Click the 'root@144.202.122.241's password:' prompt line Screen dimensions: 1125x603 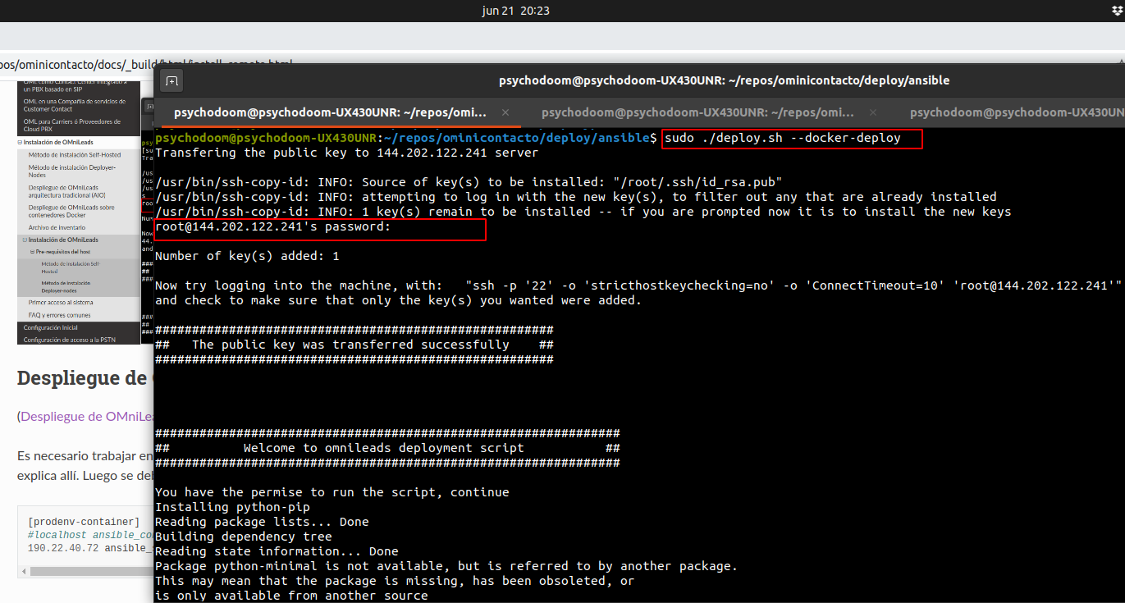point(273,226)
